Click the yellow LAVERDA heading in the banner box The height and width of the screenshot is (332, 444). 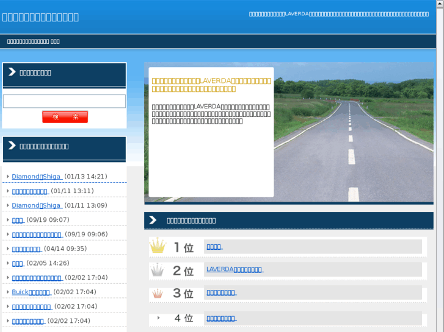click(211, 85)
